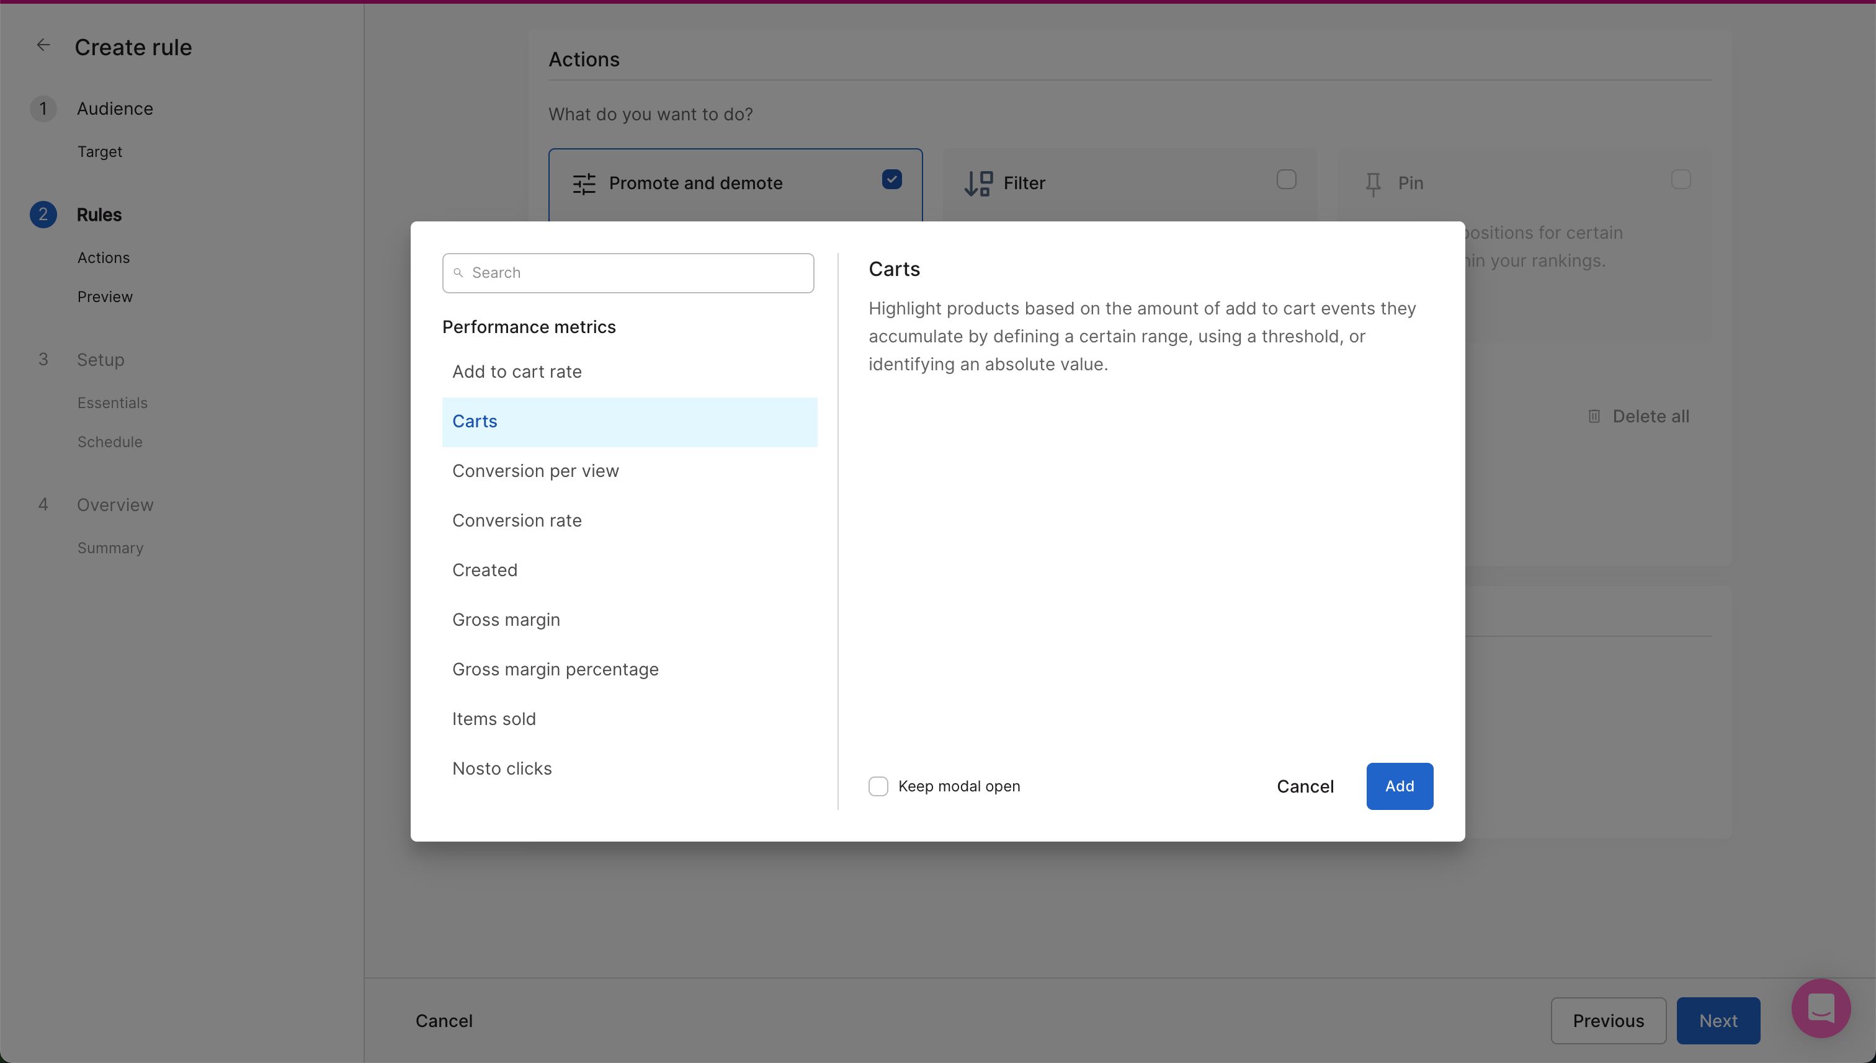Choose Add to cart rate metric
The image size is (1876, 1063).
[x=517, y=371]
